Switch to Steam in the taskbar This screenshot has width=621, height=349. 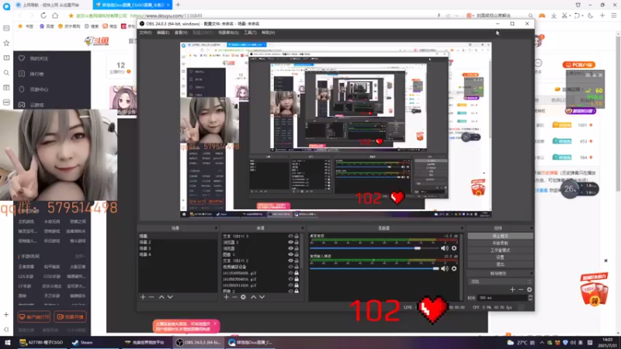[x=82, y=342]
